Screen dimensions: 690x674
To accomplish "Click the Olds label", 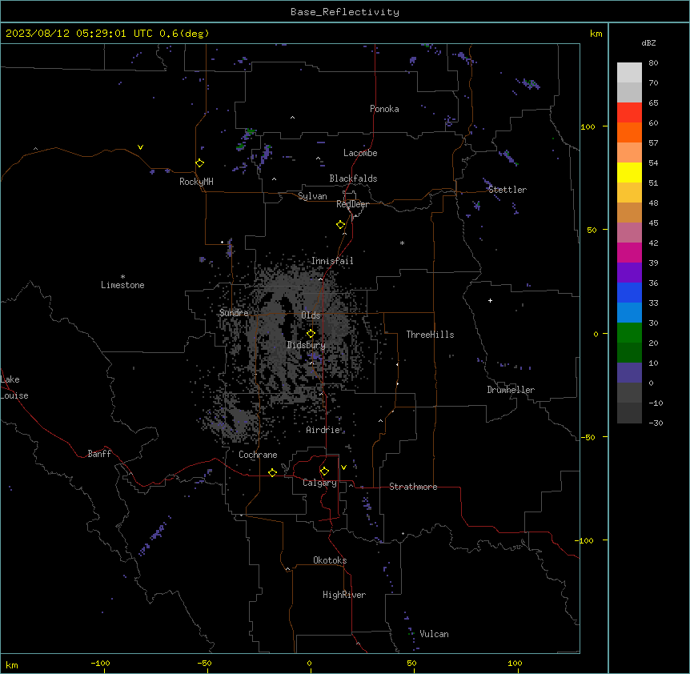I will pos(311,315).
